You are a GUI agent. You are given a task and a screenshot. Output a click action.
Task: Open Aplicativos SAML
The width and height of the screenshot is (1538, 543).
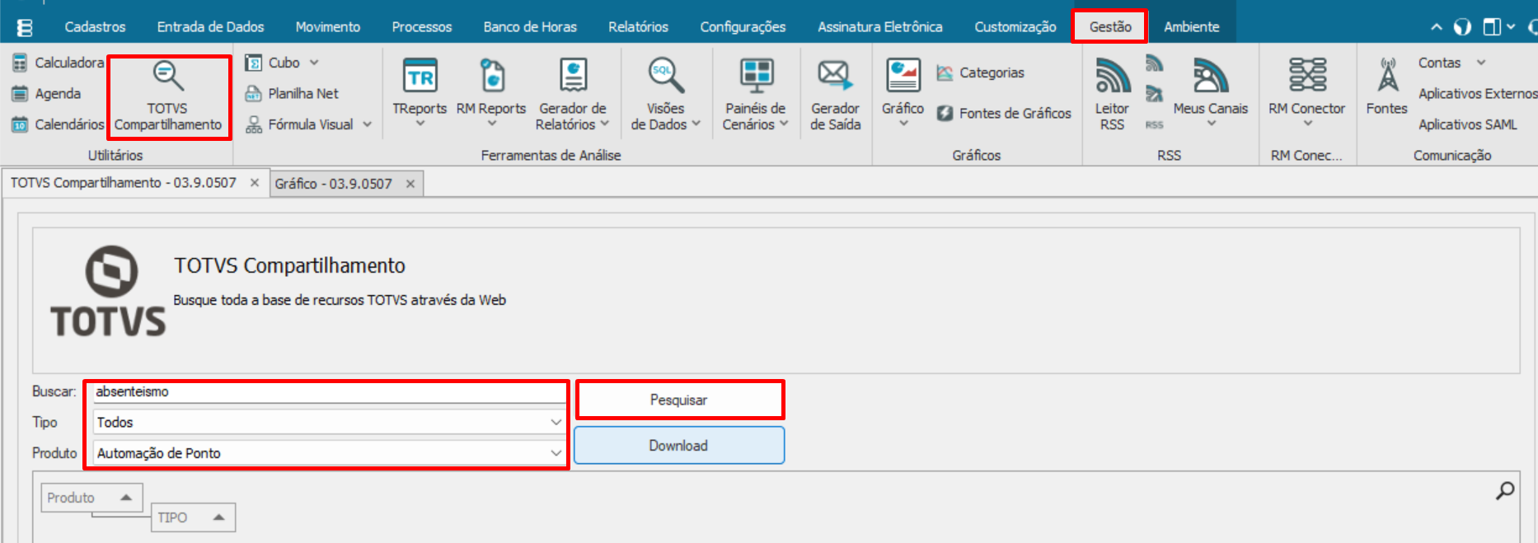(1467, 124)
